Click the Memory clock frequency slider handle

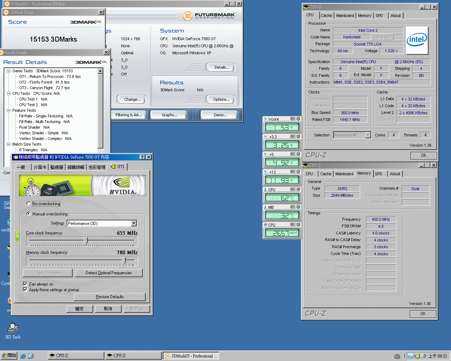(x=124, y=260)
